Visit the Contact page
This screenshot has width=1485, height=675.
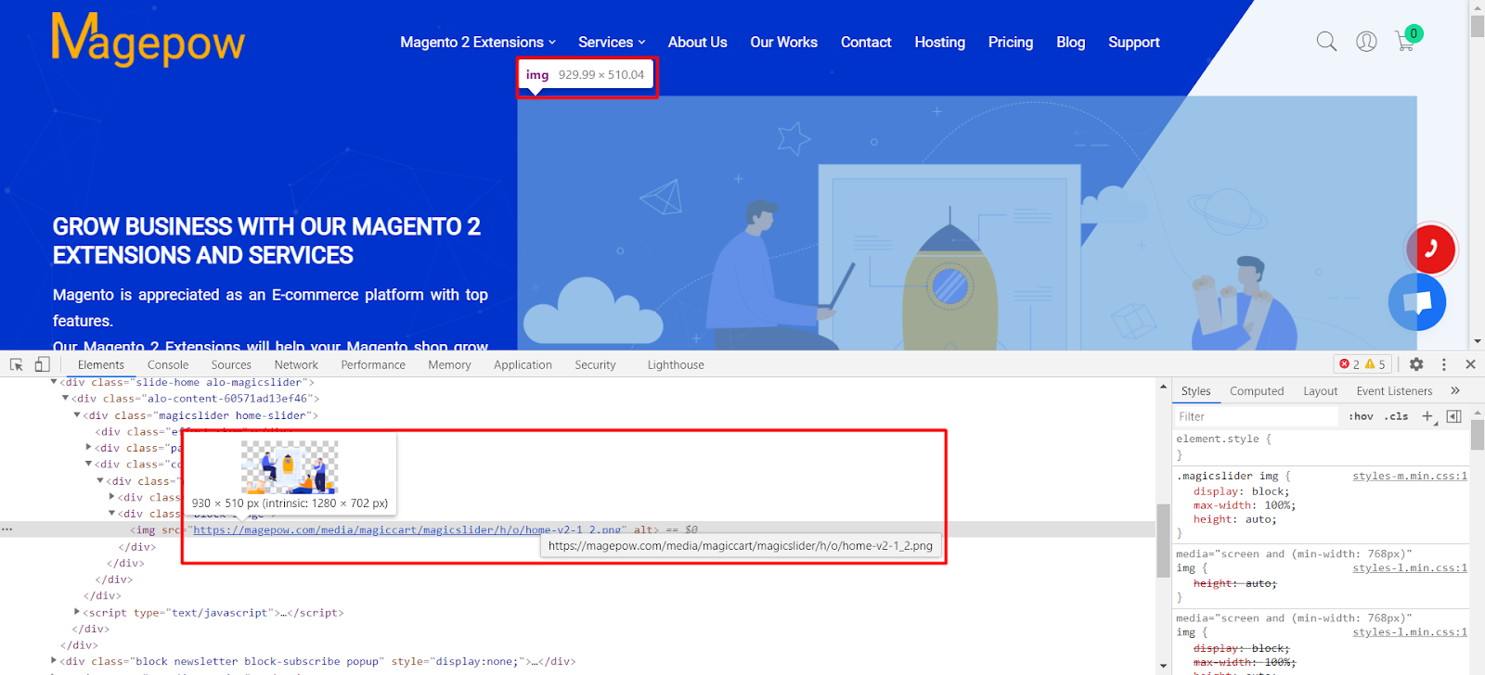(866, 43)
